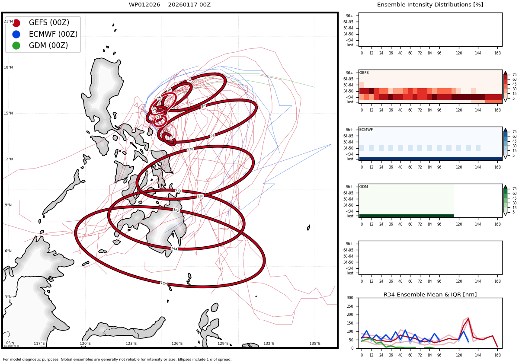Click the model diagnostic purposes footer note
The width and height of the screenshot is (519, 363).
117,360
